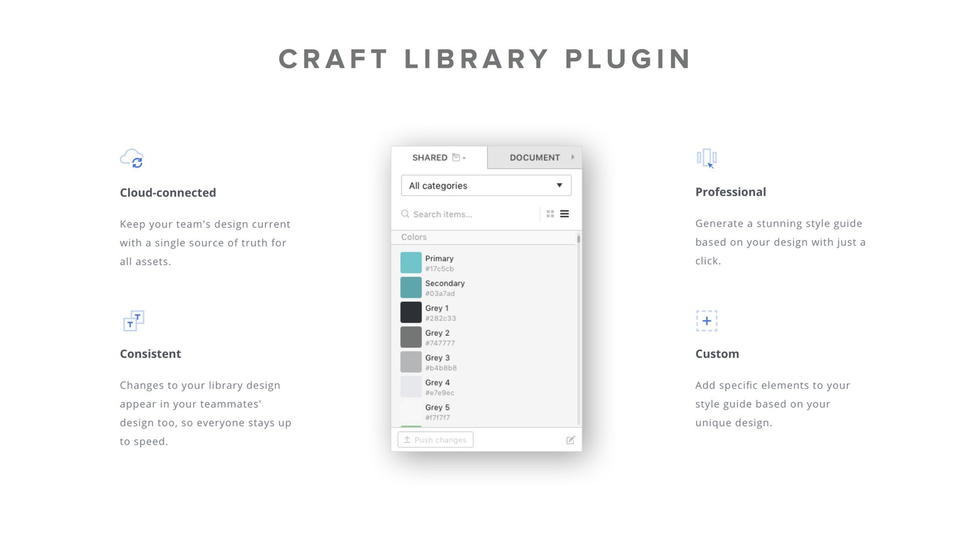Click the edit pencil icon at the panel's bottom
Image resolution: width=973 pixels, height=547 pixels.
pyautogui.click(x=570, y=440)
